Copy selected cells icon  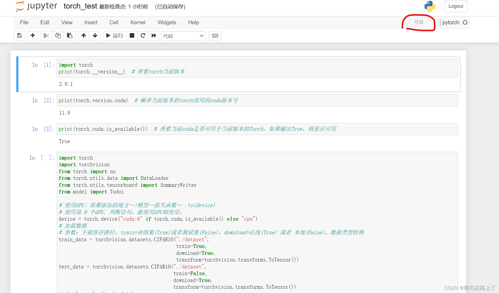click(58, 36)
